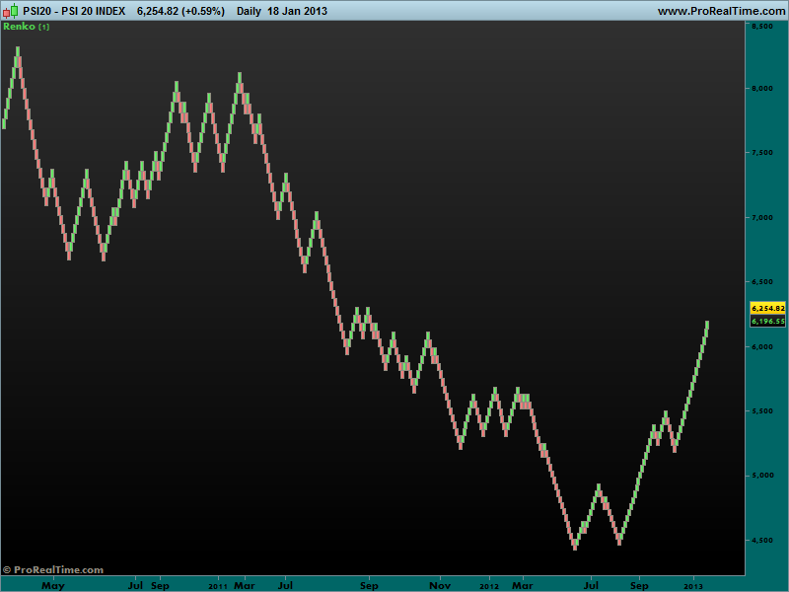Open the Daily timeframe label

[x=249, y=11]
